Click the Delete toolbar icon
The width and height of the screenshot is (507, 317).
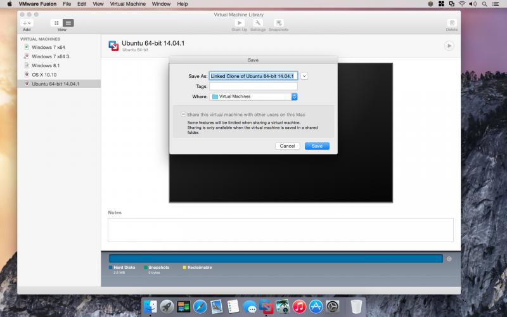[x=452, y=23]
